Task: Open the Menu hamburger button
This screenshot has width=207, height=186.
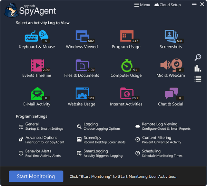Action: [x=142, y=5]
